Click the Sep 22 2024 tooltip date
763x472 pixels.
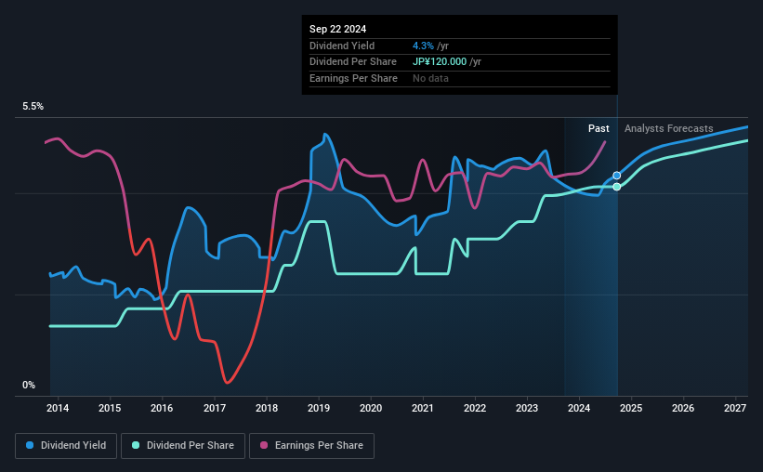(x=337, y=29)
